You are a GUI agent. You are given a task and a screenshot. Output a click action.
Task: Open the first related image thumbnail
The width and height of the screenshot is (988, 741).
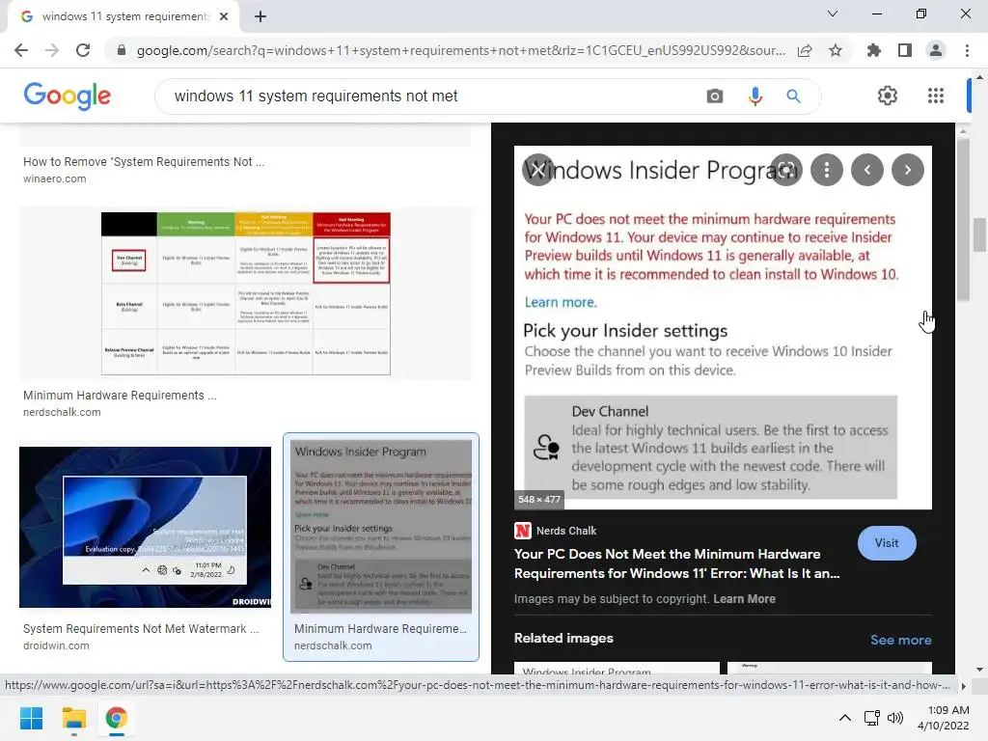pos(617,668)
